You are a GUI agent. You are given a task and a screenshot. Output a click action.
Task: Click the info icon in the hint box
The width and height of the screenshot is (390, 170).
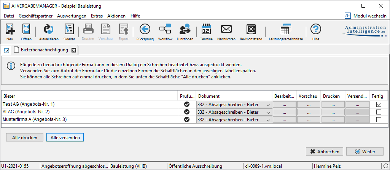tap(11, 66)
